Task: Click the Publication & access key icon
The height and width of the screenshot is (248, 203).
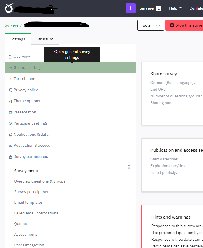Action: point(11,146)
